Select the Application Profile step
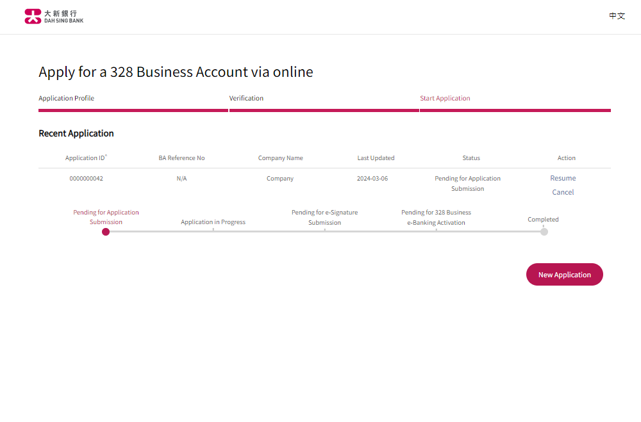Viewport: 641px width, 422px height. pyautogui.click(x=67, y=99)
